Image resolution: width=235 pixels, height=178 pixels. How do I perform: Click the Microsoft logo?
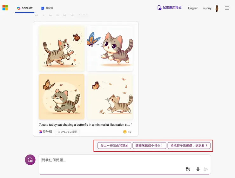(x=5, y=8)
